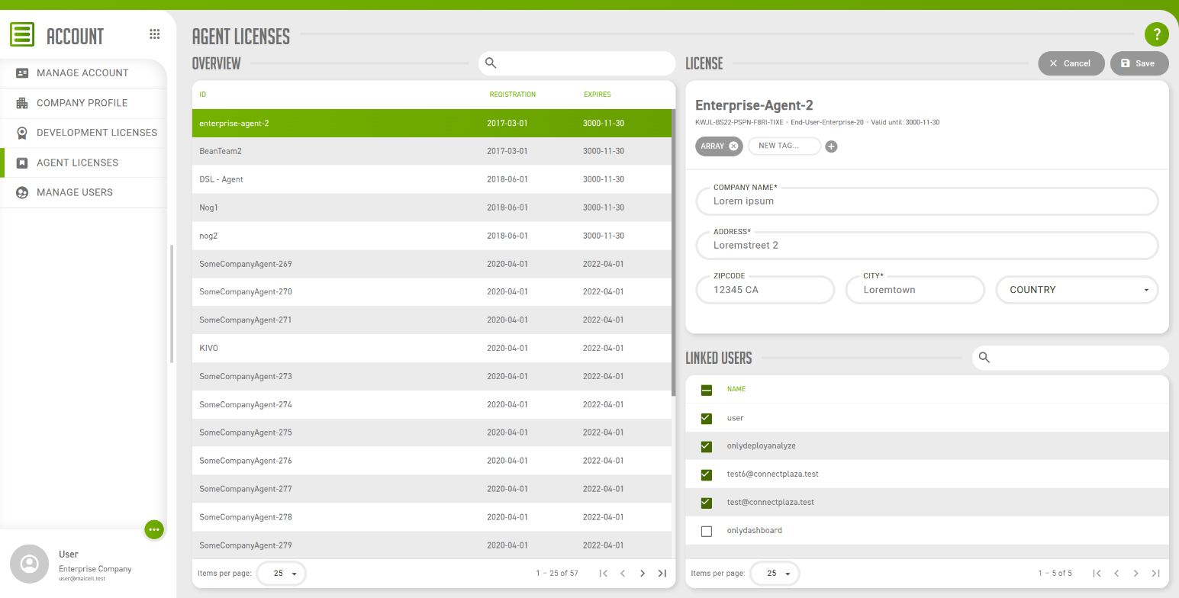Click the green help question mark icon
This screenshot has width=1179, height=598.
[x=1157, y=34]
